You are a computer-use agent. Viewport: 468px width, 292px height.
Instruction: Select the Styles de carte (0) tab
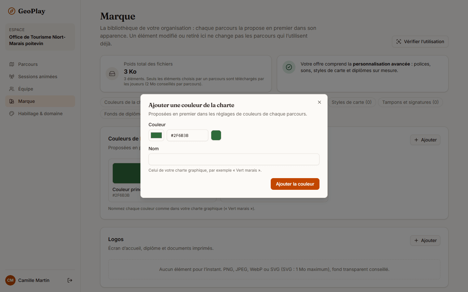tap(352, 102)
